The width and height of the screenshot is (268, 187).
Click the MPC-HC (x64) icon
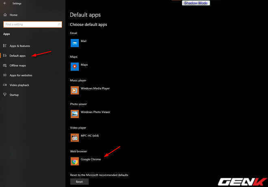pos(75,138)
